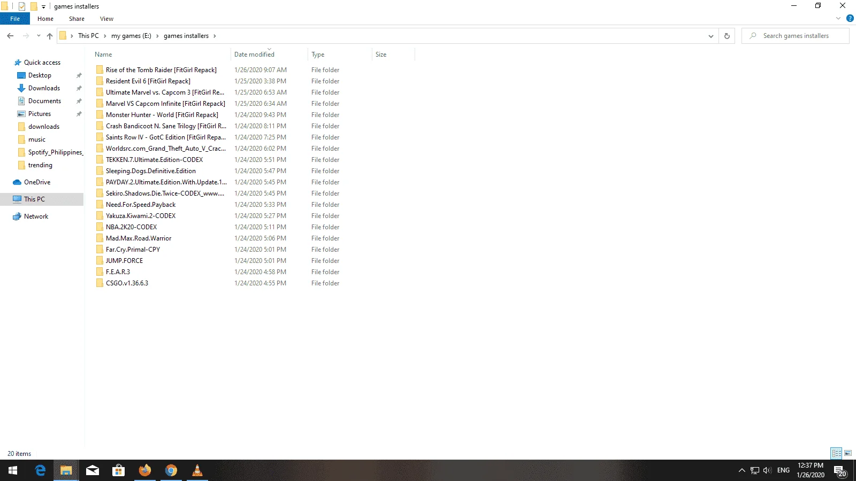Launch Microsoft Edge from the taskbar

click(40, 470)
